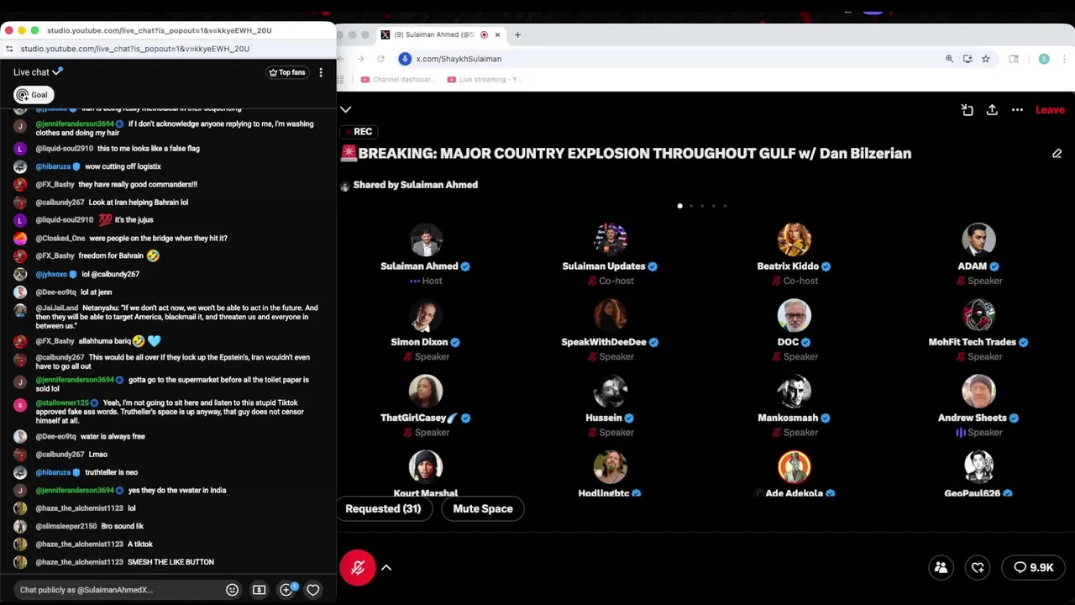Screen dimensions: 1075x605
Task: Bookmark page with star icon
Action: pyautogui.click(x=985, y=59)
